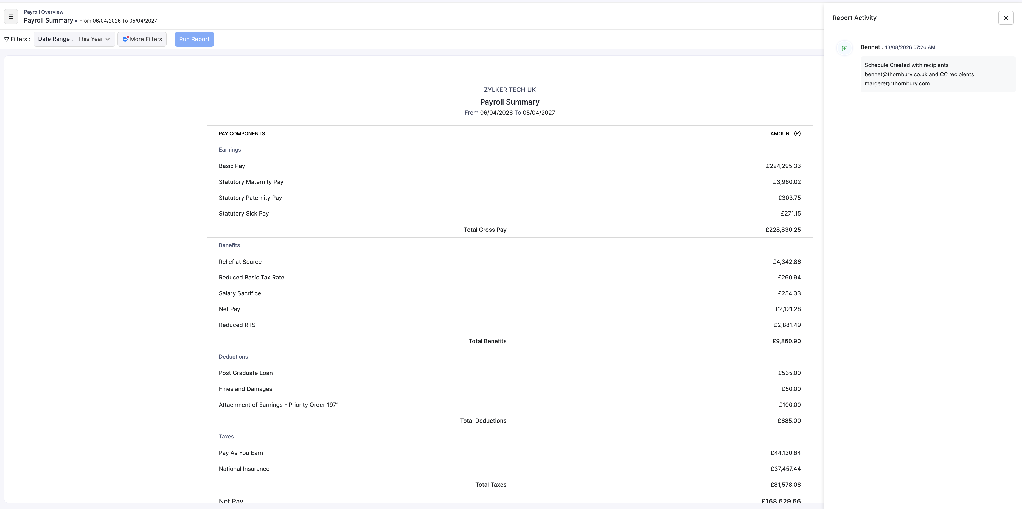Click Reduced Basic Tax Rate label

point(252,278)
